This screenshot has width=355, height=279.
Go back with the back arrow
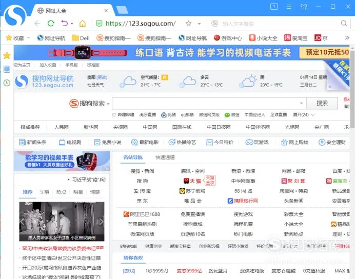pyautogui.click(x=37, y=23)
